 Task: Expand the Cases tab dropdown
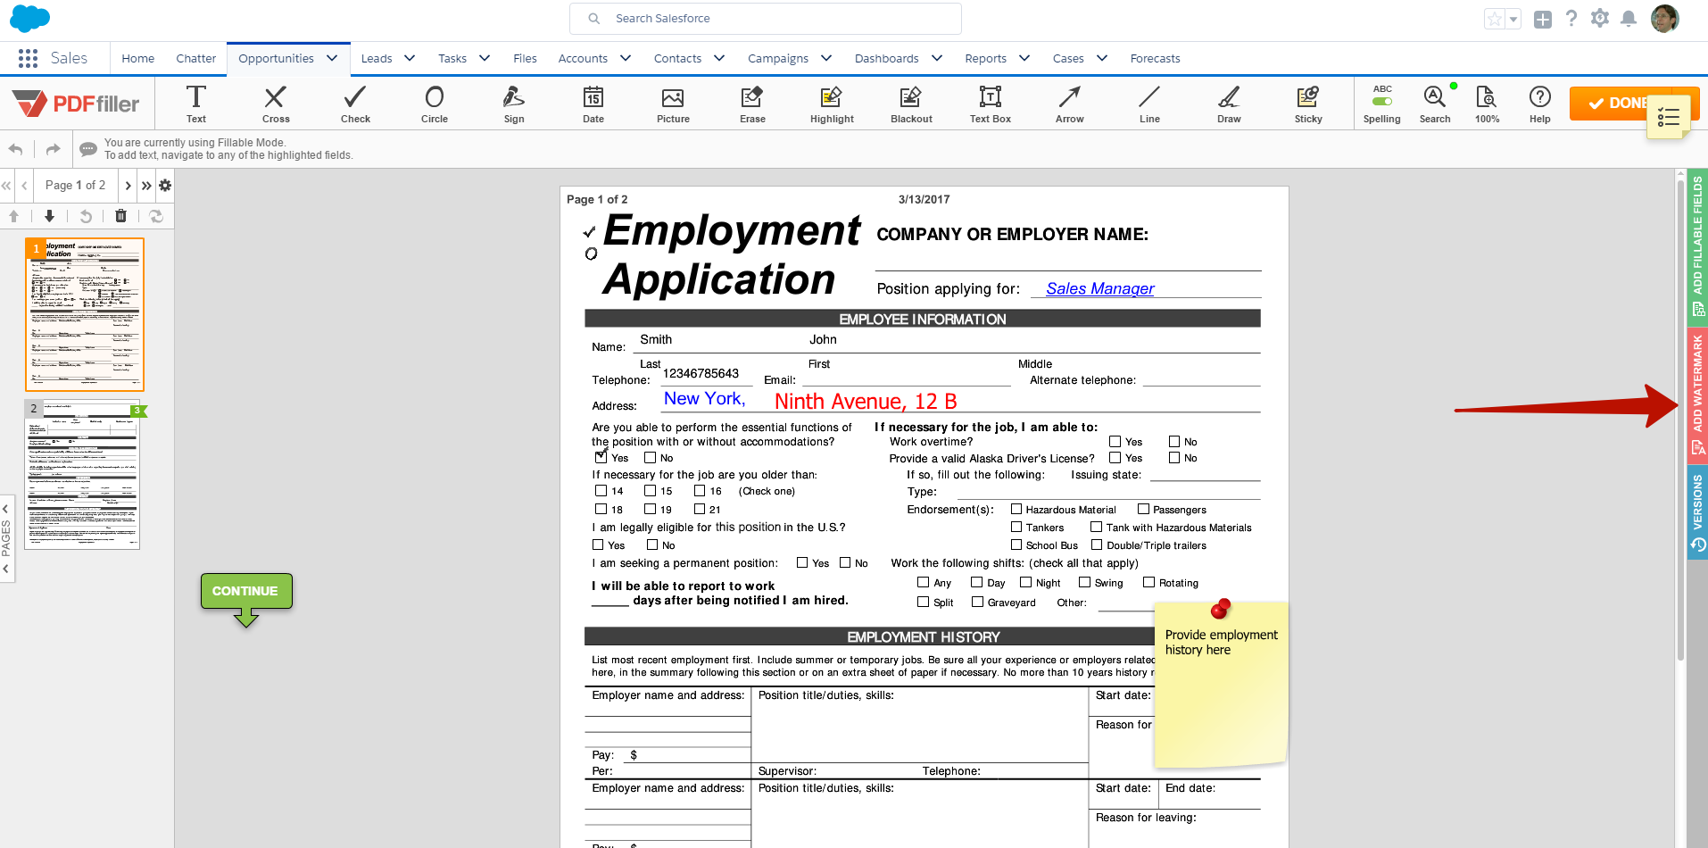tap(1102, 58)
